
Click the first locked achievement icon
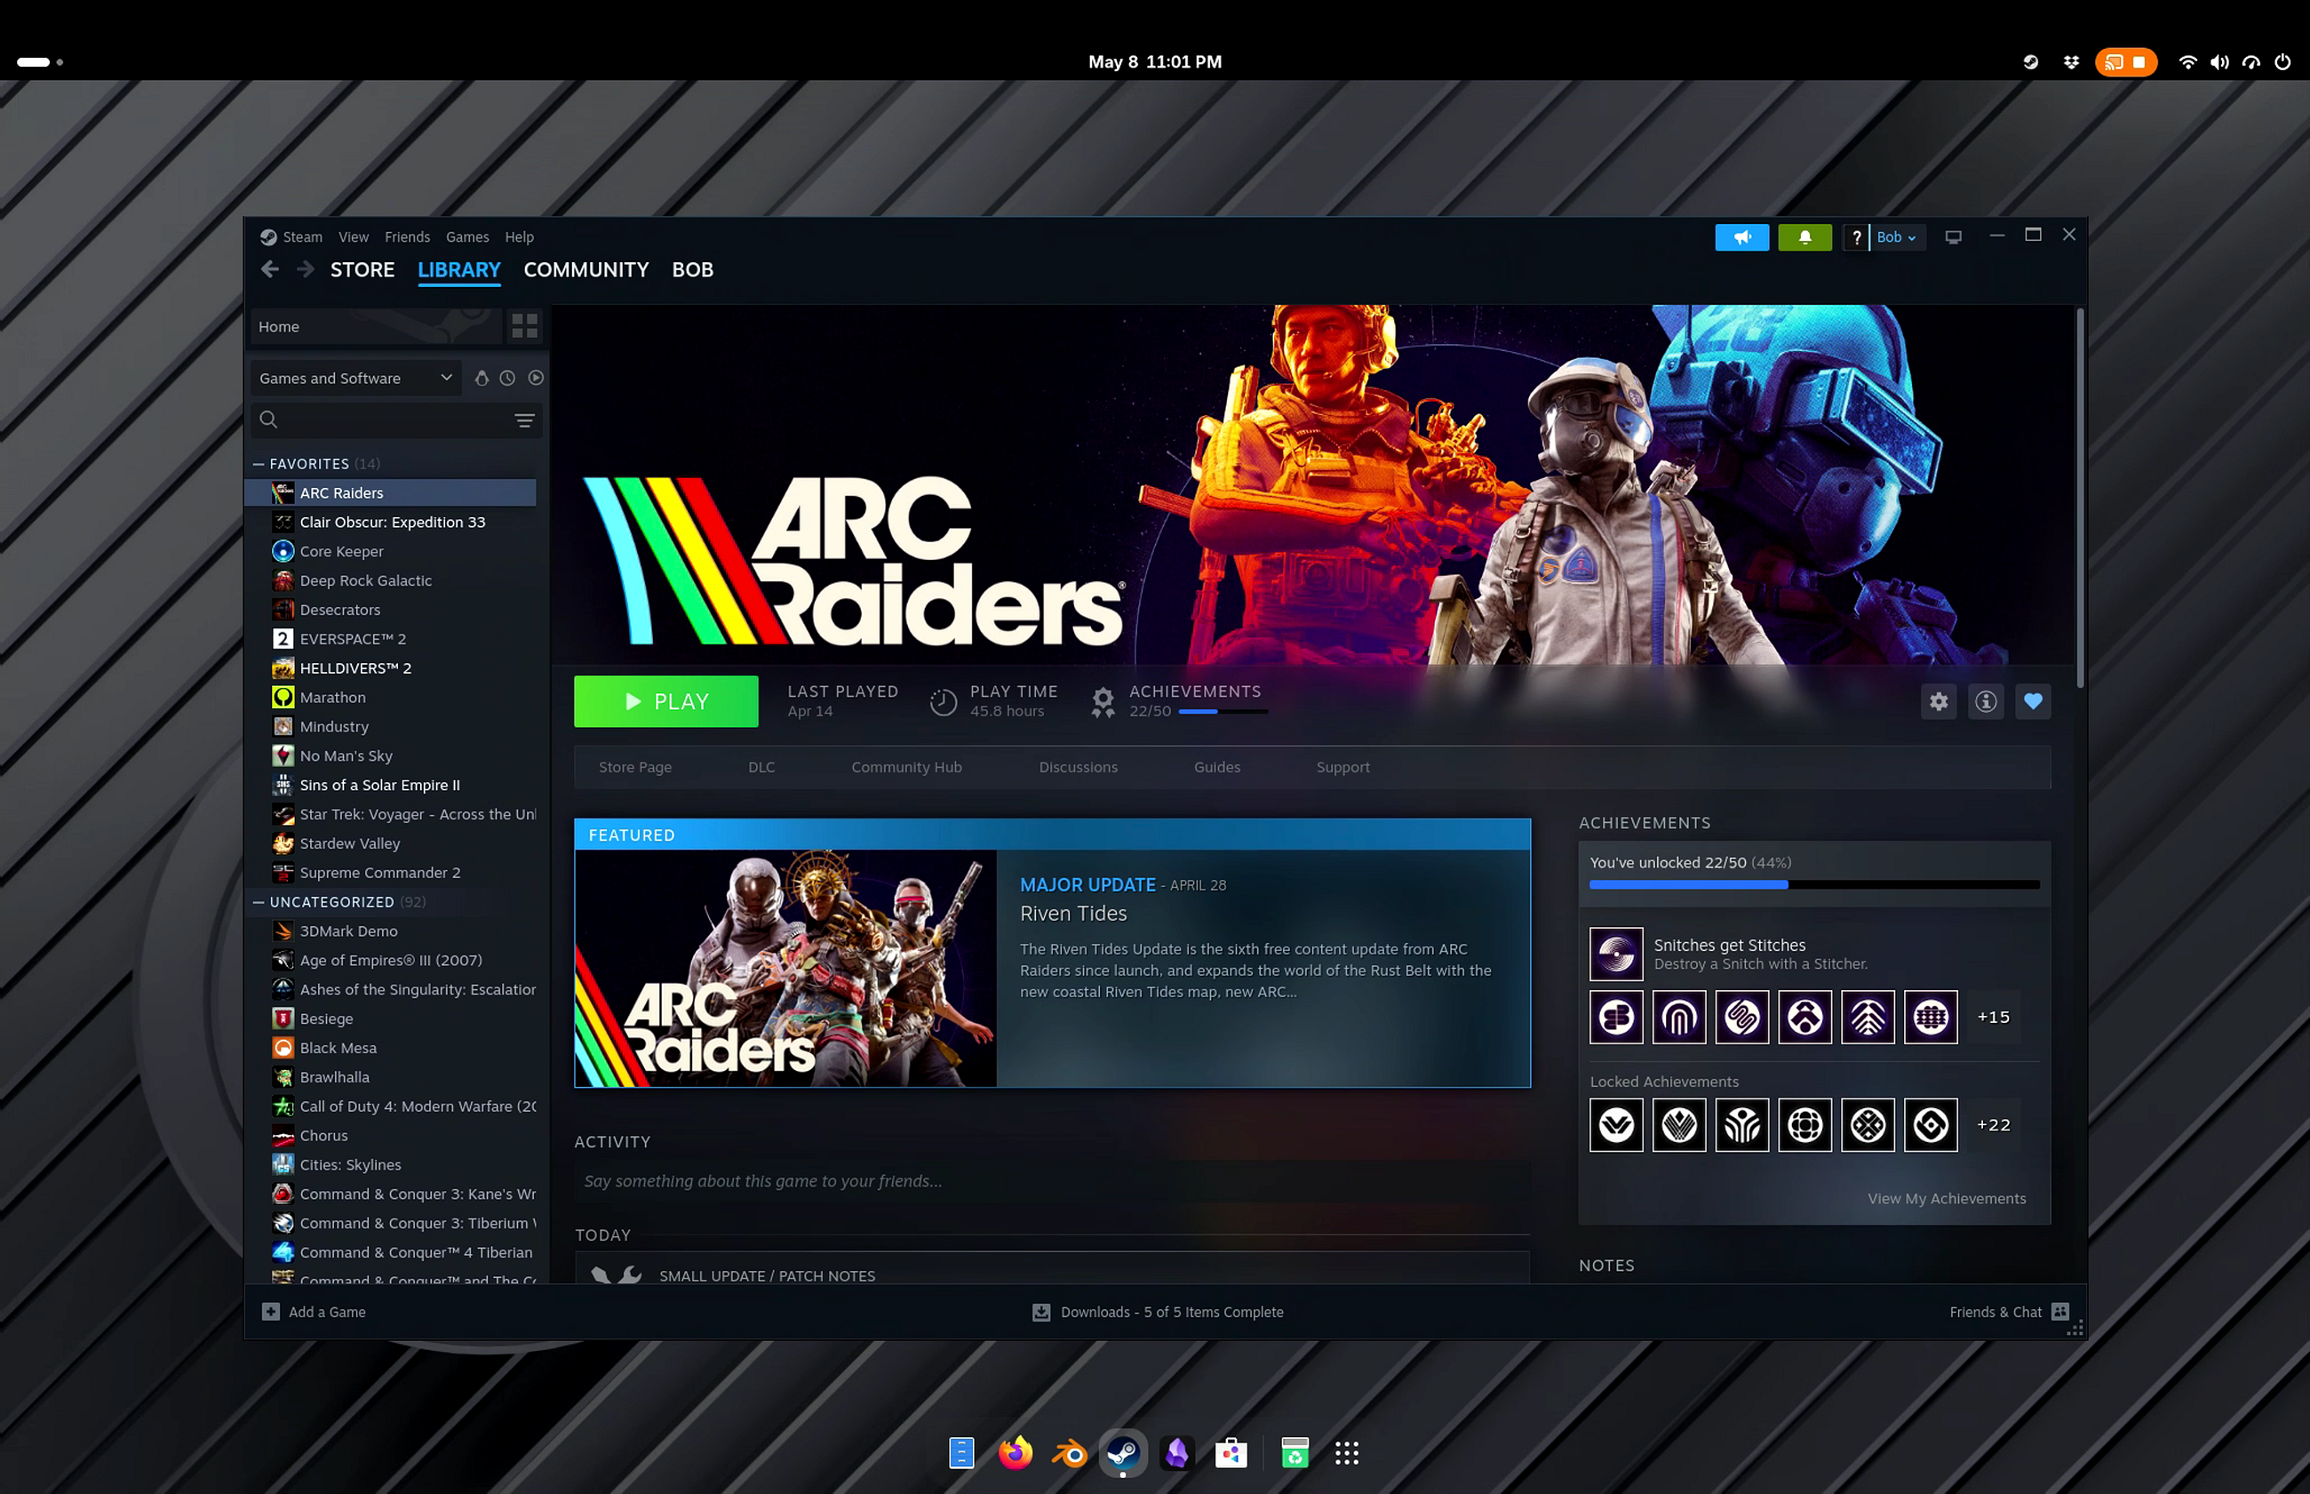1617,1124
